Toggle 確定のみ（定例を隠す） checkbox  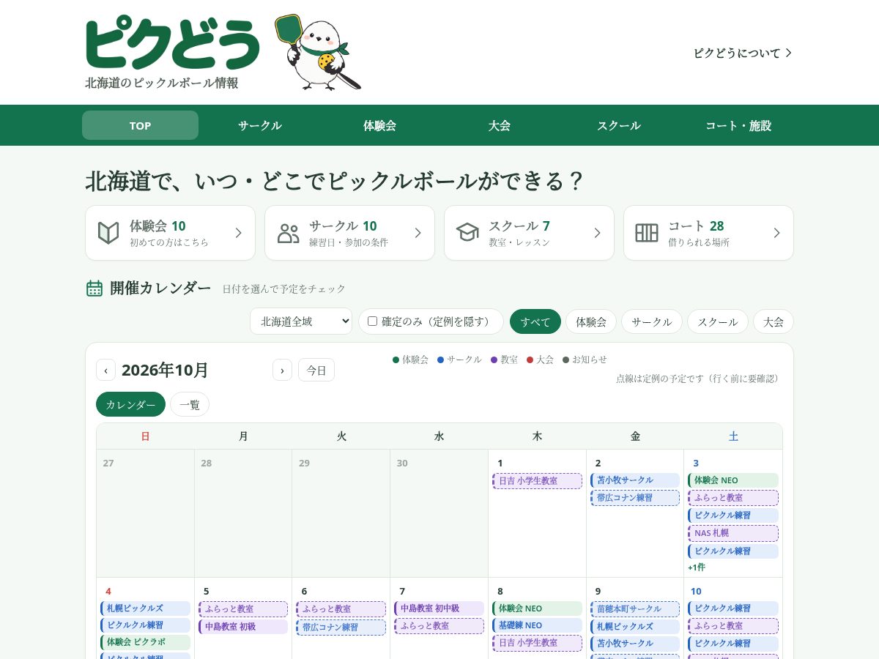tap(372, 321)
